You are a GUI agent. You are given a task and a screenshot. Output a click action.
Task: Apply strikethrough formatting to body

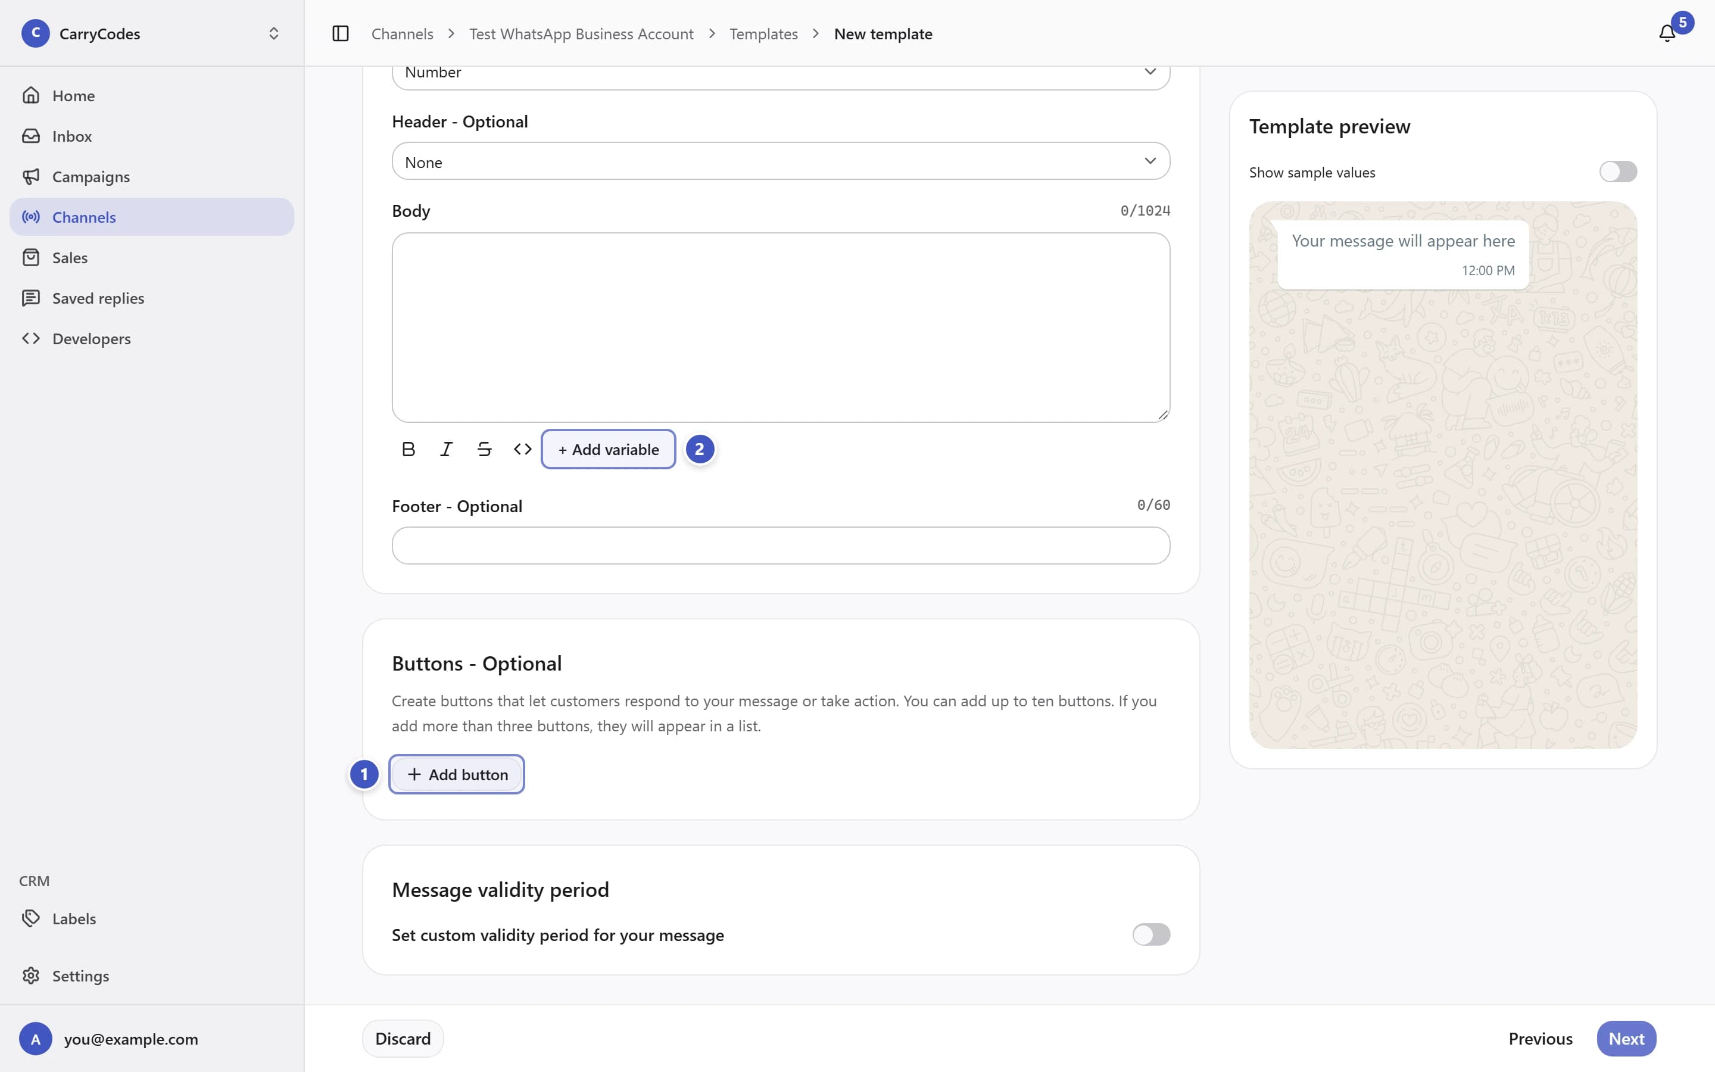(485, 449)
